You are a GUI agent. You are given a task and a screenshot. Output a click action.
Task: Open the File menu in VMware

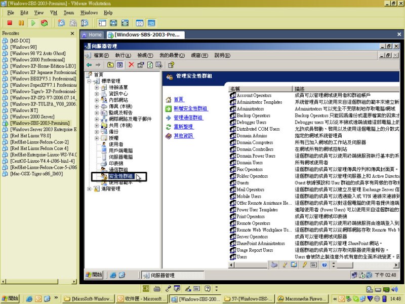tap(11, 13)
